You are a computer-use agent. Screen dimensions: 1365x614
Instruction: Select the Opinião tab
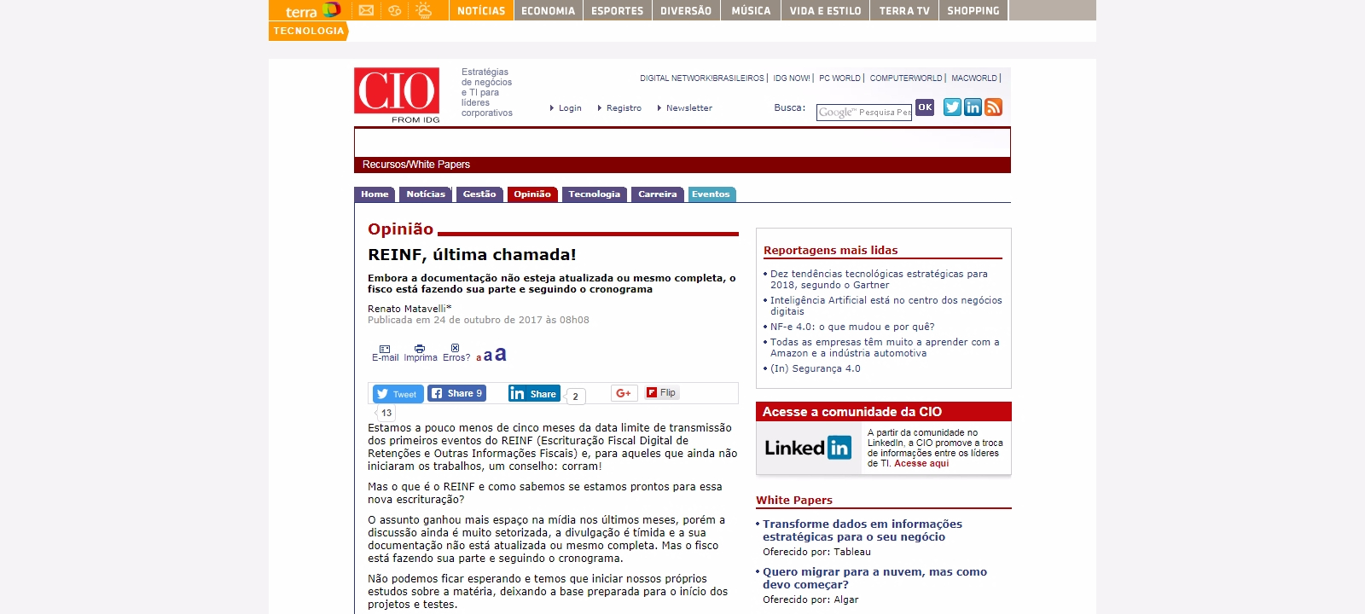coord(532,194)
